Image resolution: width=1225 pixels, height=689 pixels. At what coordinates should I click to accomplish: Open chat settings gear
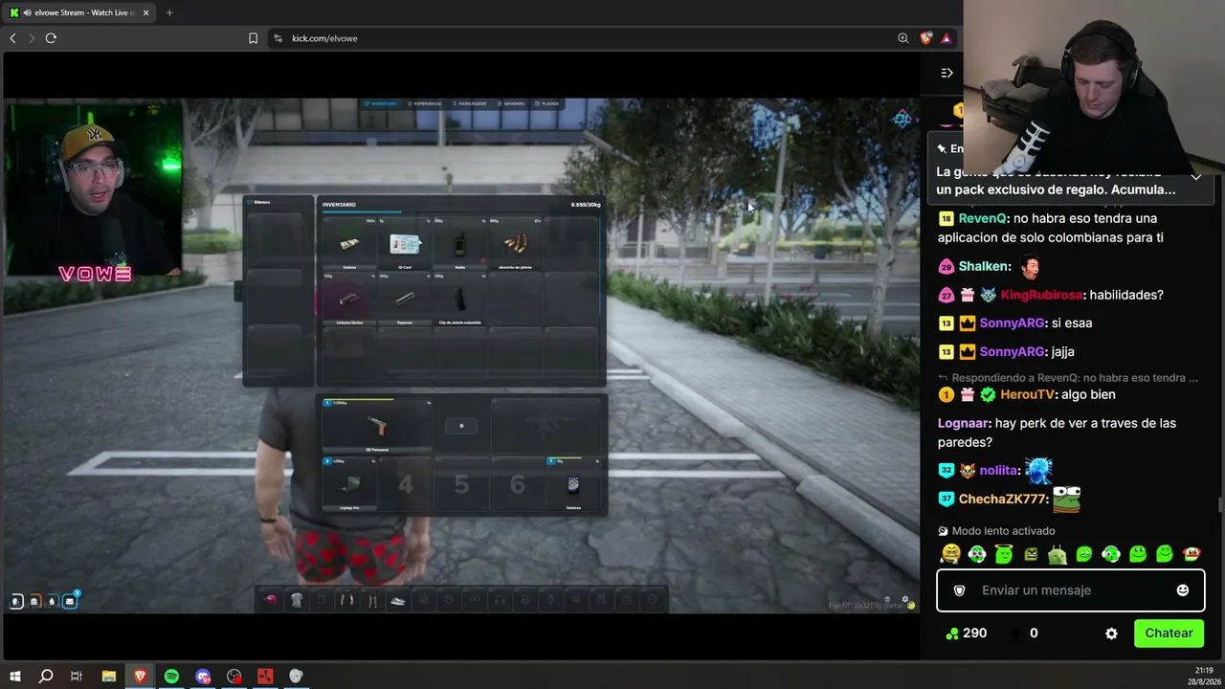click(1111, 633)
